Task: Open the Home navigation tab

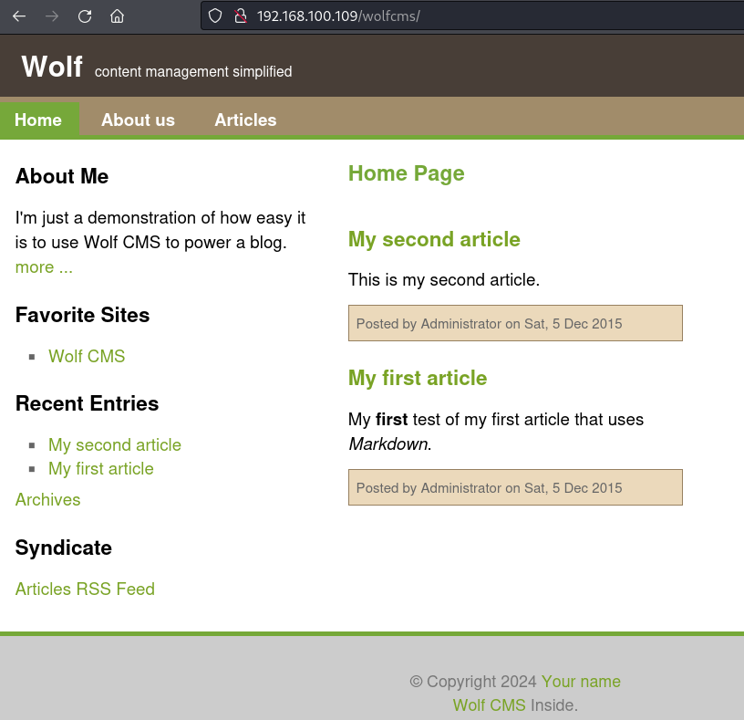Action: [x=38, y=120]
